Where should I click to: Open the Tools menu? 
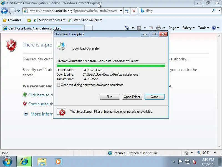(204, 28)
